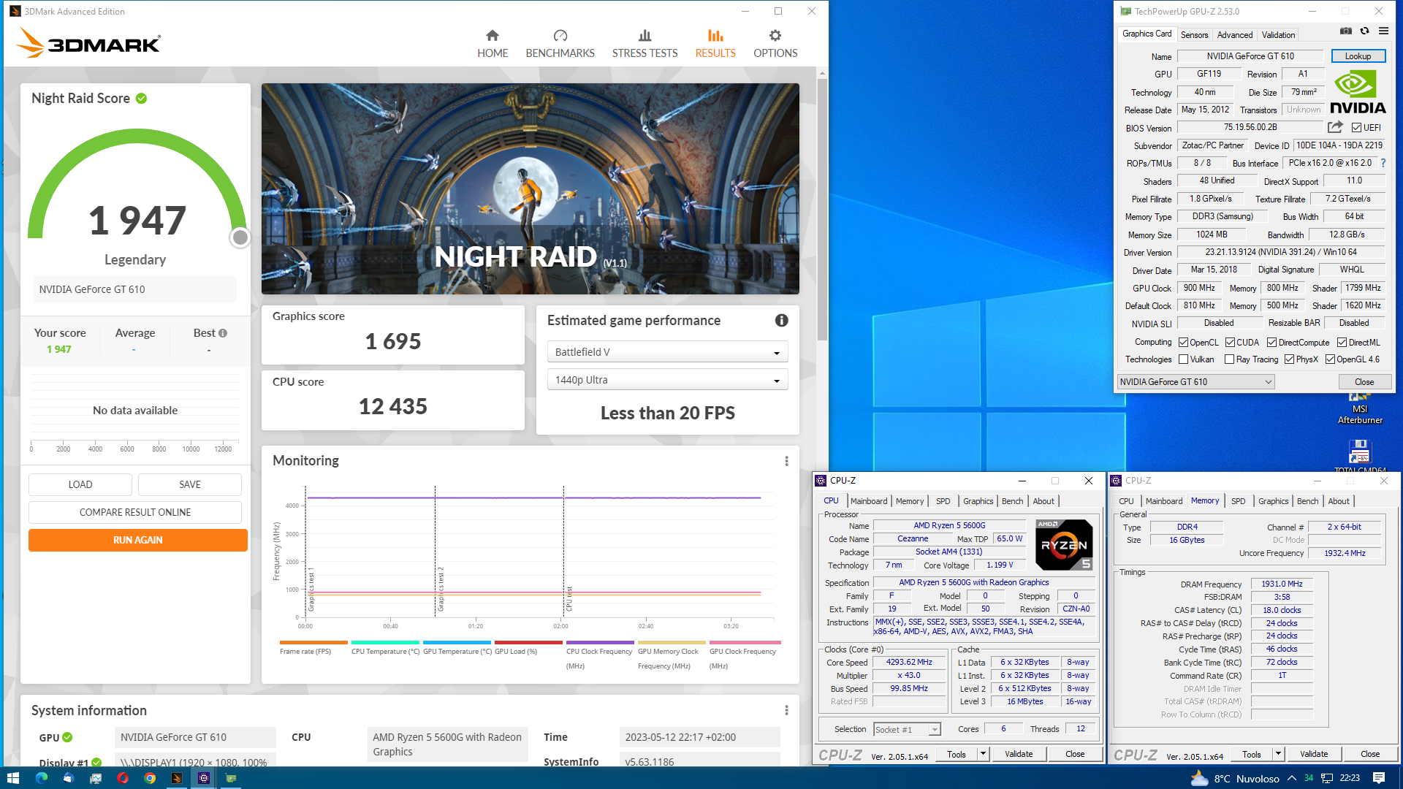1403x789 pixels.
Task: Click the LOAD button in 3DMark
Action: (x=80, y=484)
